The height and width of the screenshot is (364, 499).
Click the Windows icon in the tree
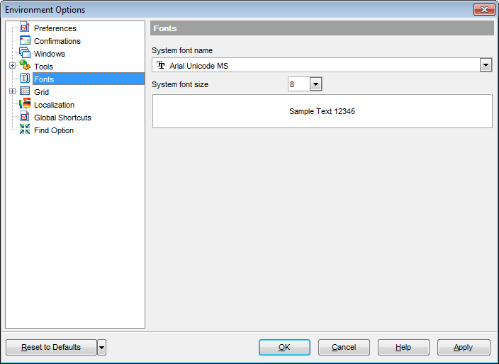[x=25, y=54]
